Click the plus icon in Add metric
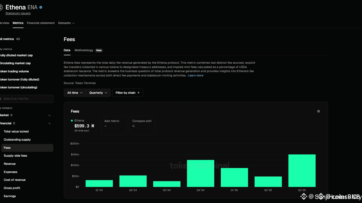 [x=105, y=126]
